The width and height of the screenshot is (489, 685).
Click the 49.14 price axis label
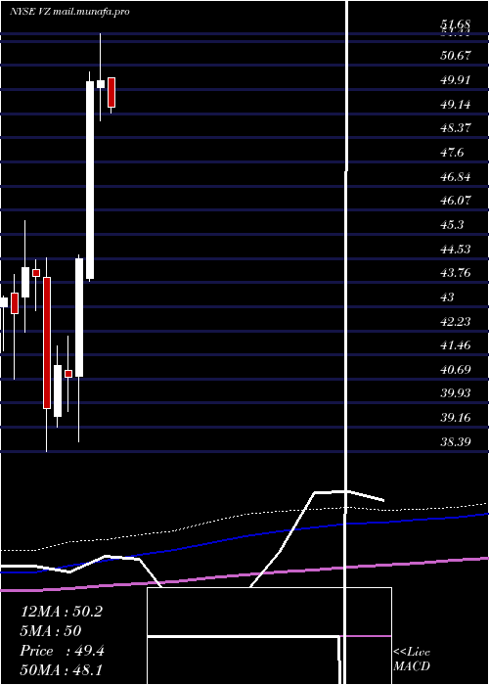click(x=456, y=104)
